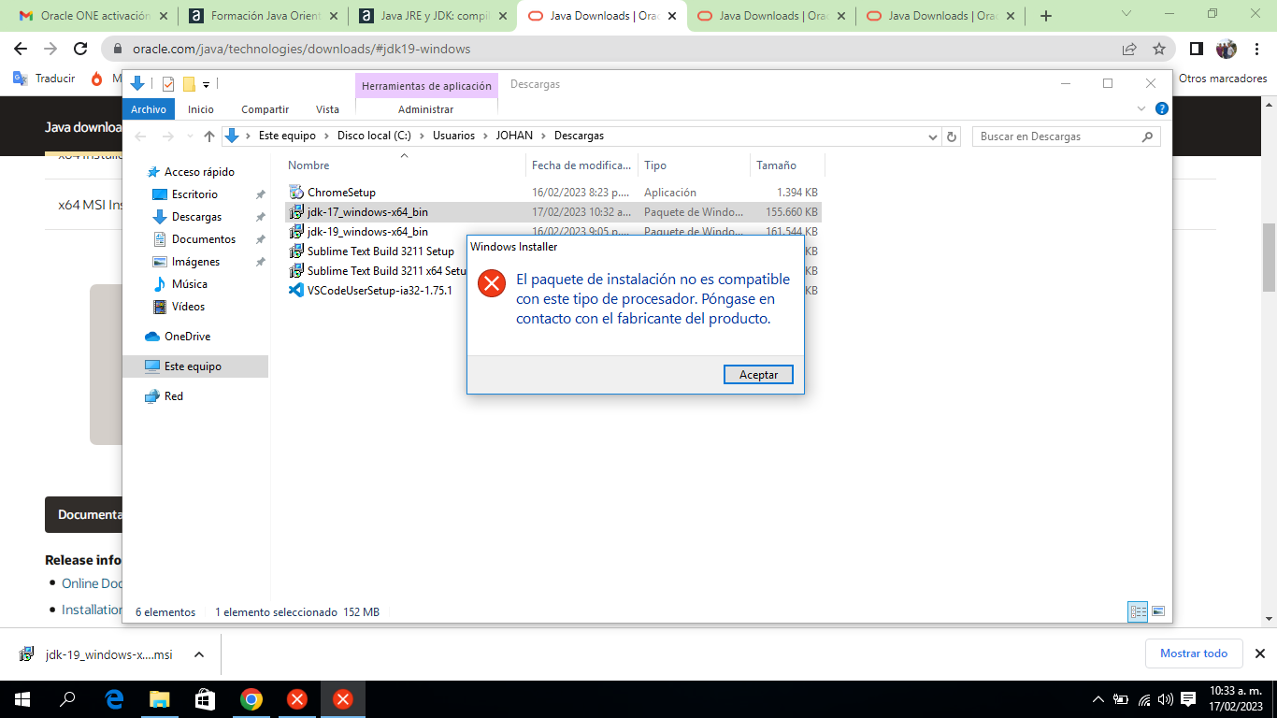This screenshot has height=718, width=1277.
Task: Select Acceso rápido in navigation pane
Action: click(199, 172)
